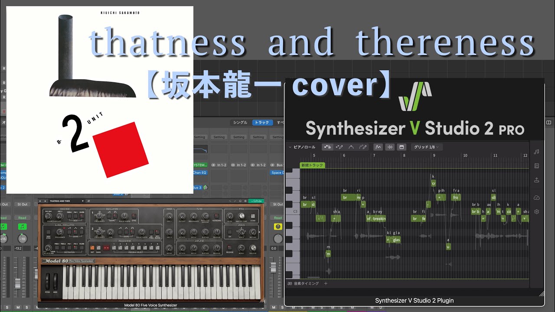555x312 pixels.
Task: Toggle the filter KEYBOARD button
Action: [x=217, y=216]
